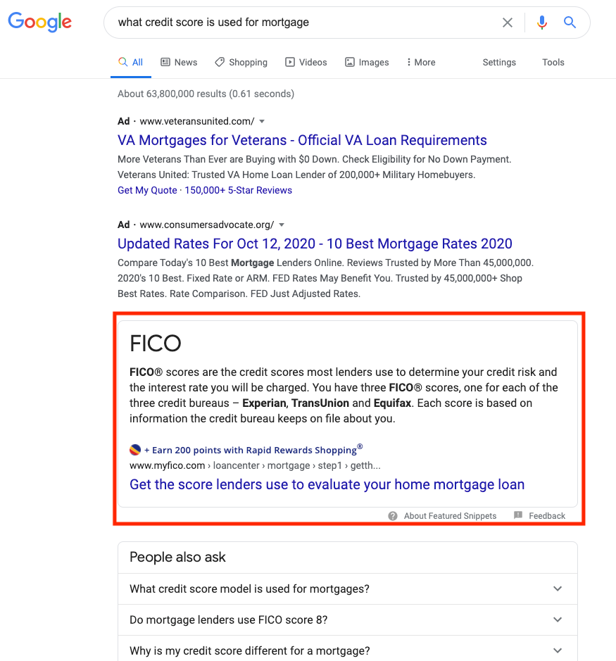Click the blue magnifier search button
616x661 pixels.
click(570, 23)
